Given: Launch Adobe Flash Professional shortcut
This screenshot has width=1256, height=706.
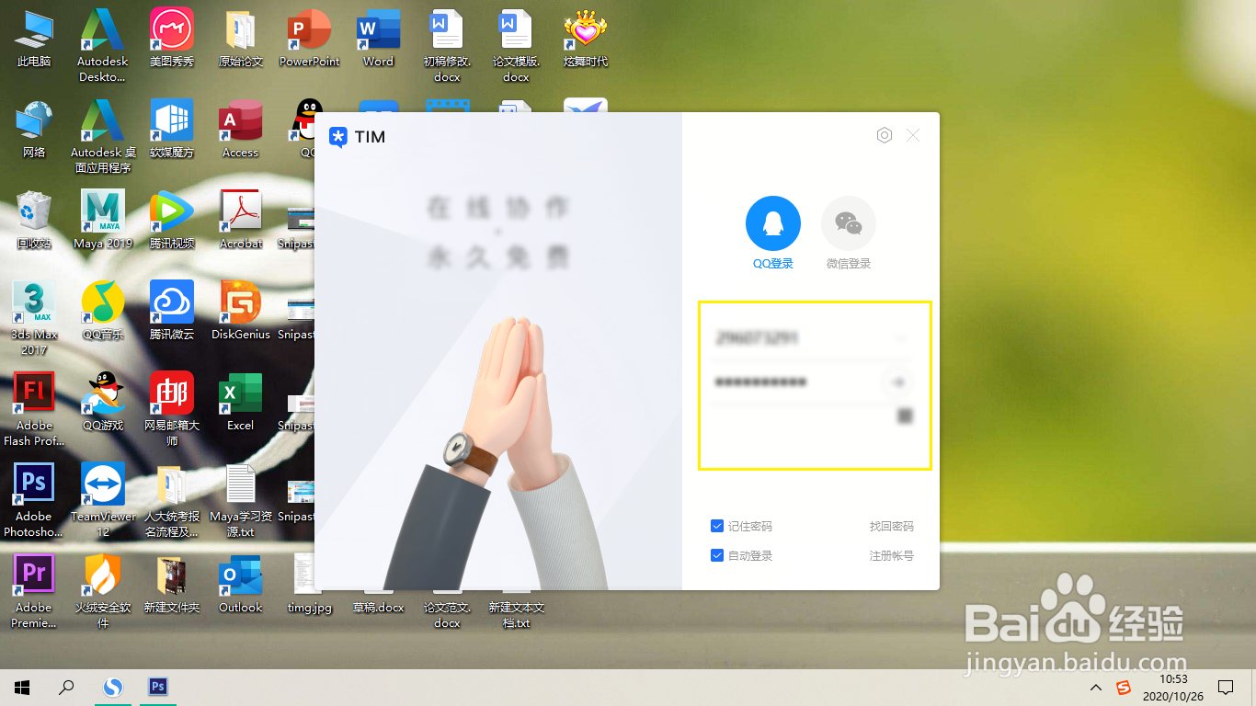Looking at the screenshot, I should pos(34,410).
